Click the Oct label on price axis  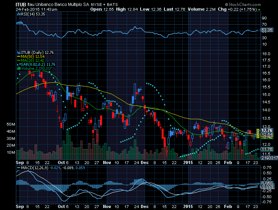click(61, 162)
